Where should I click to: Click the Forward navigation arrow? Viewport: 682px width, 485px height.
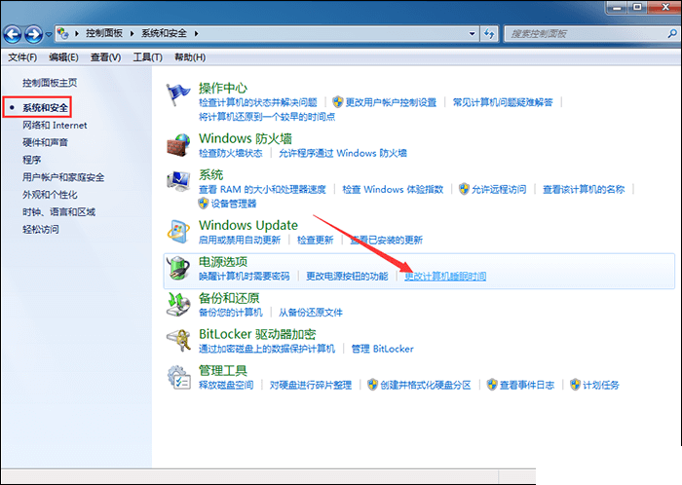click(33, 34)
